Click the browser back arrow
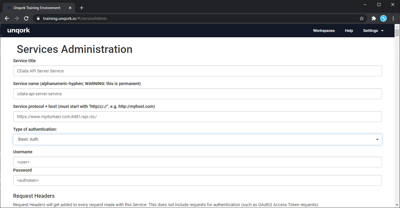400x208 pixels. [7, 18]
